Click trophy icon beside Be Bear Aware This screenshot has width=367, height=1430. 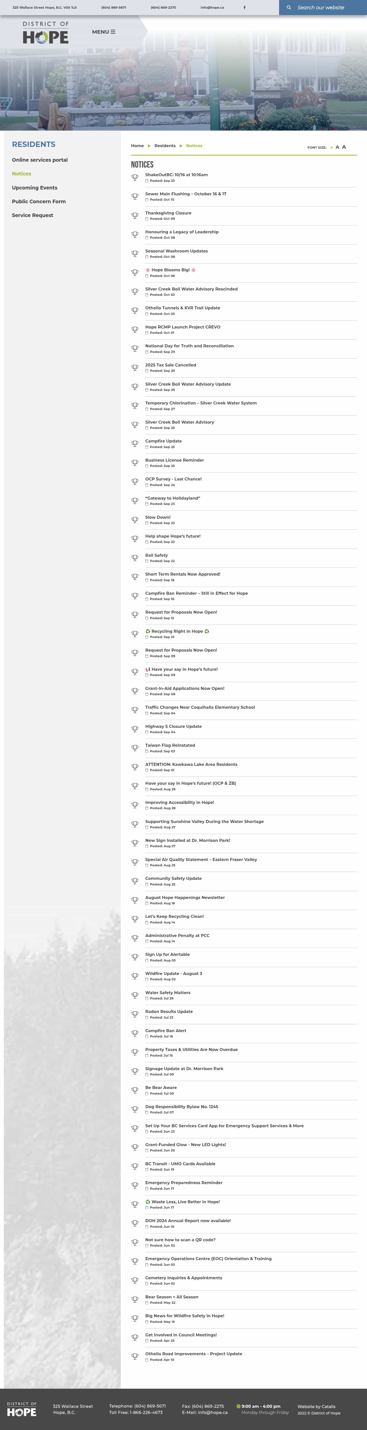tap(135, 1090)
